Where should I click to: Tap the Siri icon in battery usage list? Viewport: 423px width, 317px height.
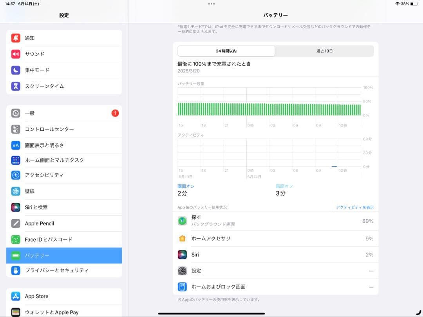182,255
